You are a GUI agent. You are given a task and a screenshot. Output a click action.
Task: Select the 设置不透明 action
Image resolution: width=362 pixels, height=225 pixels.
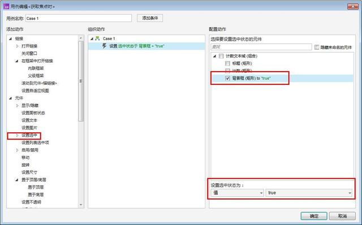pos(32,202)
